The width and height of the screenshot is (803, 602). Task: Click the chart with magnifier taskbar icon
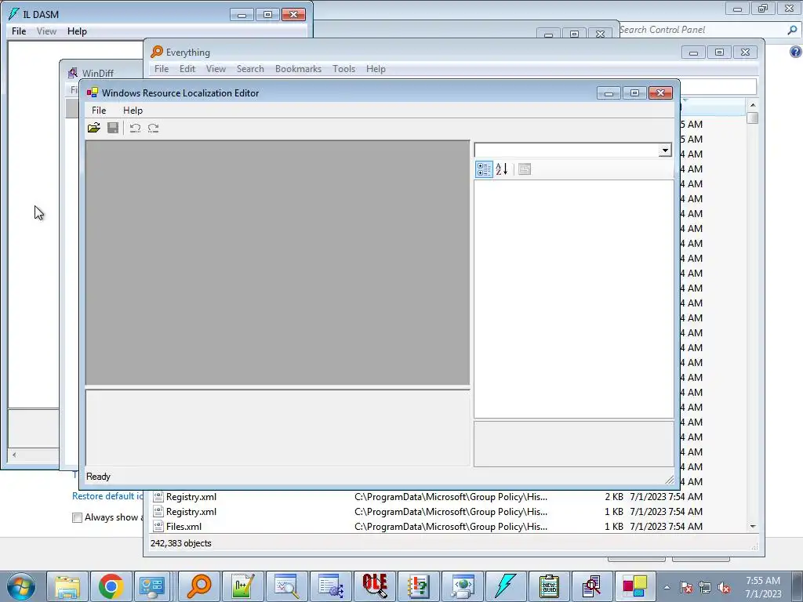287,586
